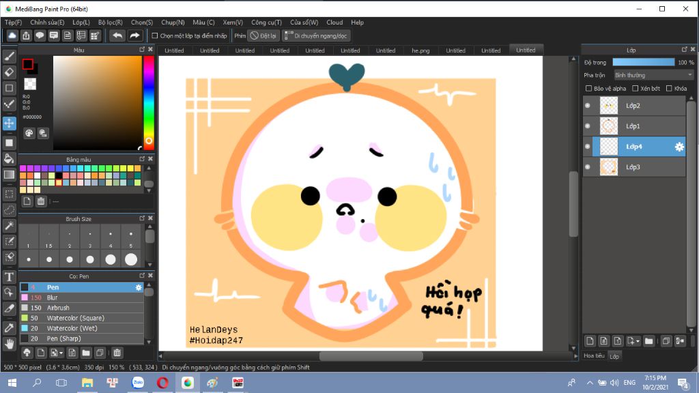Screen dimensions: 699x393
Task: Open Lớp4 layer settings gear
Action: pos(679,147)
